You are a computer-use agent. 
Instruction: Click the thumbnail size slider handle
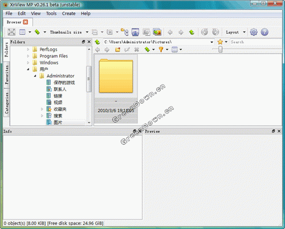(220, 50)
